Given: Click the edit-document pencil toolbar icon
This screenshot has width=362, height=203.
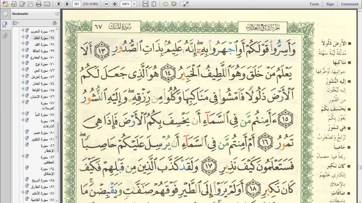Looking at the screenshot, I should (x=22, y=4).
